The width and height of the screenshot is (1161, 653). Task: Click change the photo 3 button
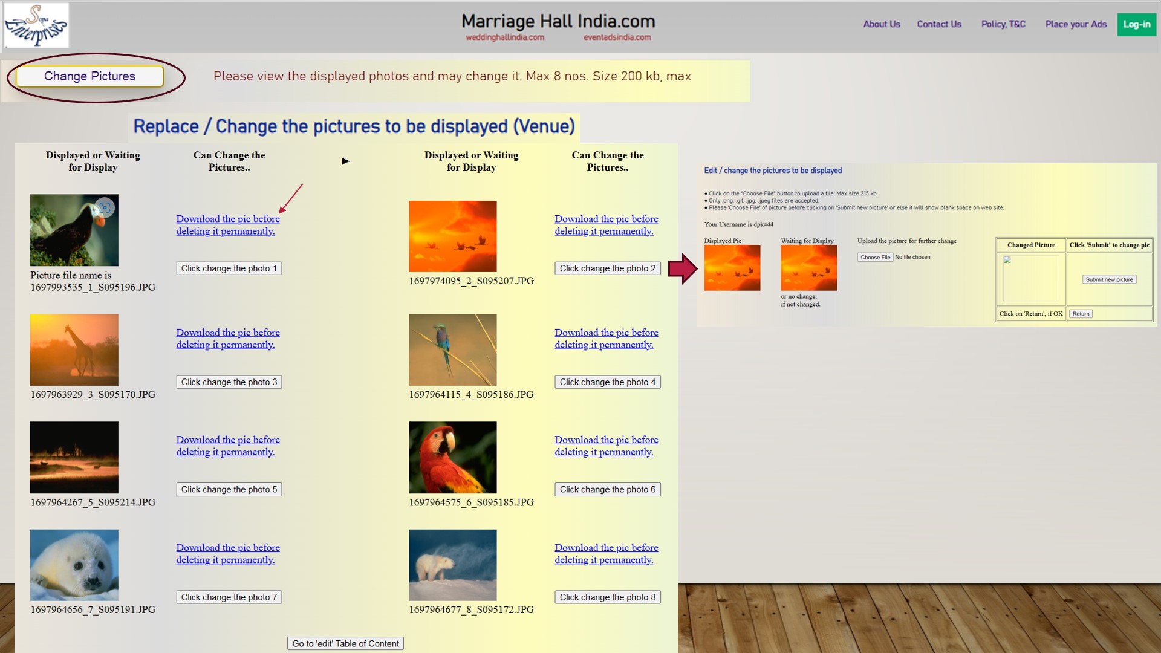(x=229, y=382)
